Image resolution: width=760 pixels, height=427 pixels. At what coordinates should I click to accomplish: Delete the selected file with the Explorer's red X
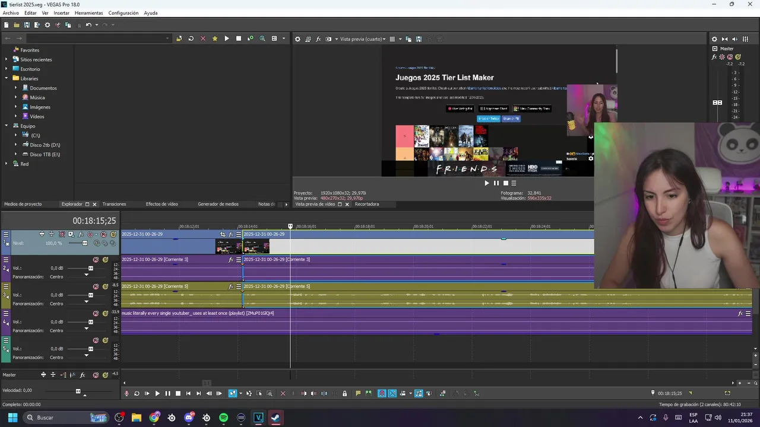[x=202, y=39]
